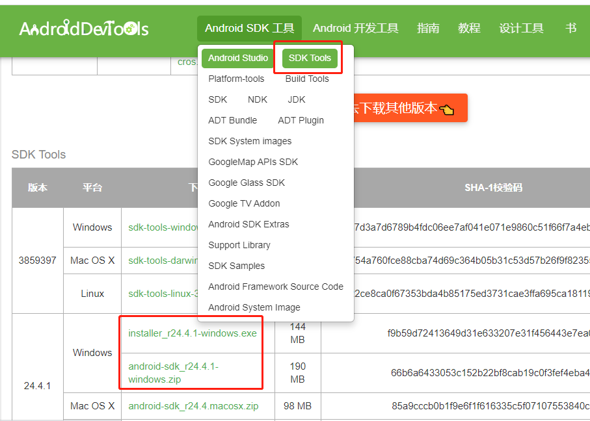Open Google TV Addon menu entry

244,203
